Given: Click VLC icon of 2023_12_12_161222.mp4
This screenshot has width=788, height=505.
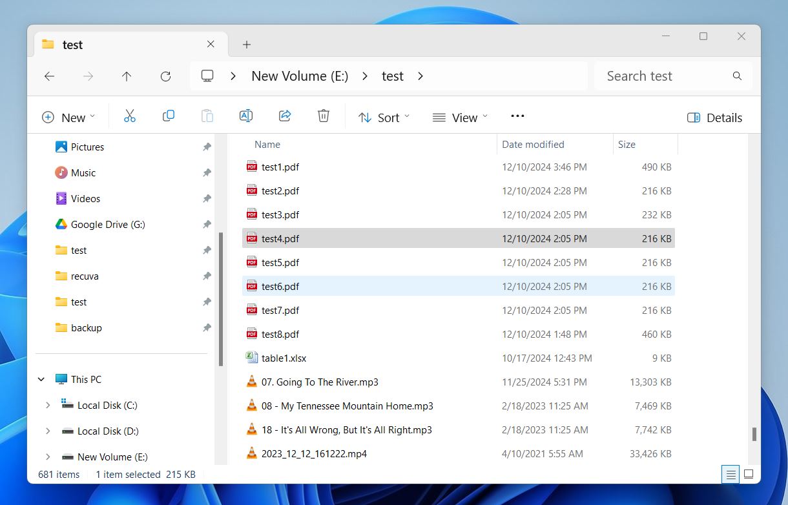Looking at the screenshot, I should [x=252, y=453].
